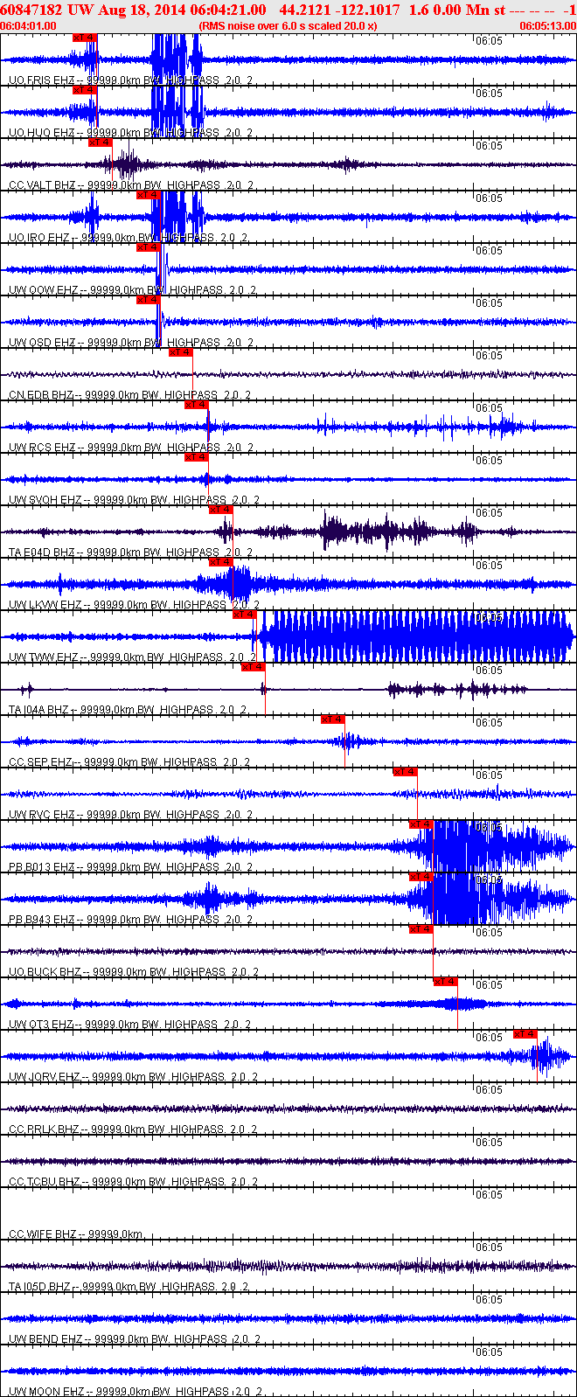Click the 06:05 time tick on CC.WIFE row

click(x=489, y=1194)
